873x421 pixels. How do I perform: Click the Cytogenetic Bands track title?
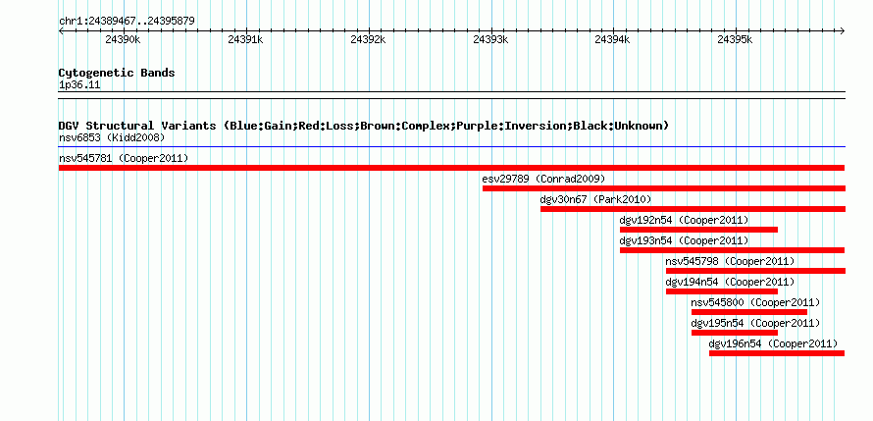click(117, 73)
